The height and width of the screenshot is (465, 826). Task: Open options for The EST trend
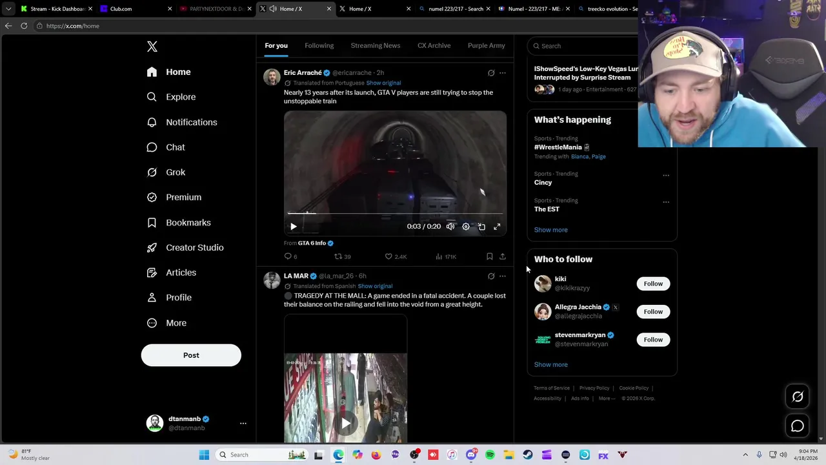666,201
